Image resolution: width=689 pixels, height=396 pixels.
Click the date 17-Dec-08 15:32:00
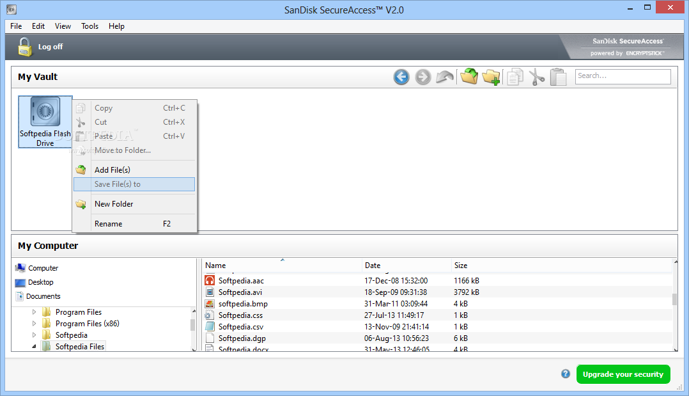click(x=396, y=281)
